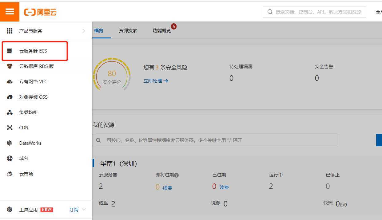The image size is (382, 220).
Task: Switch to the 概览 tab
Action: (99, 30)
